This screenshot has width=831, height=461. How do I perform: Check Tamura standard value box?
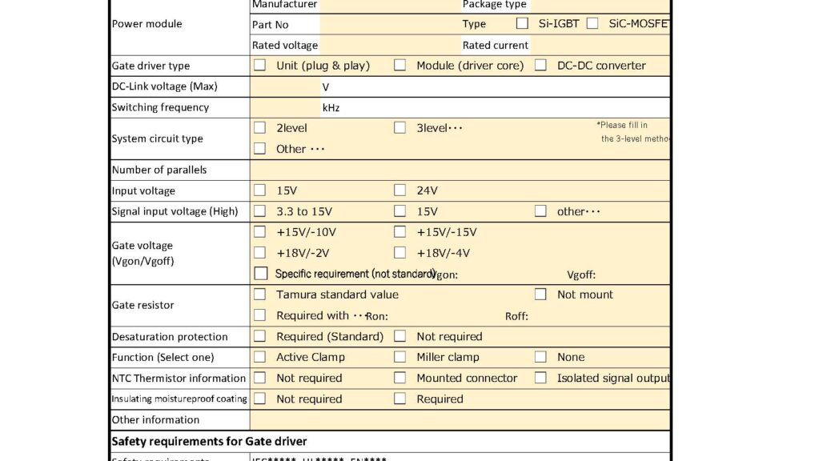pos(259,294)
